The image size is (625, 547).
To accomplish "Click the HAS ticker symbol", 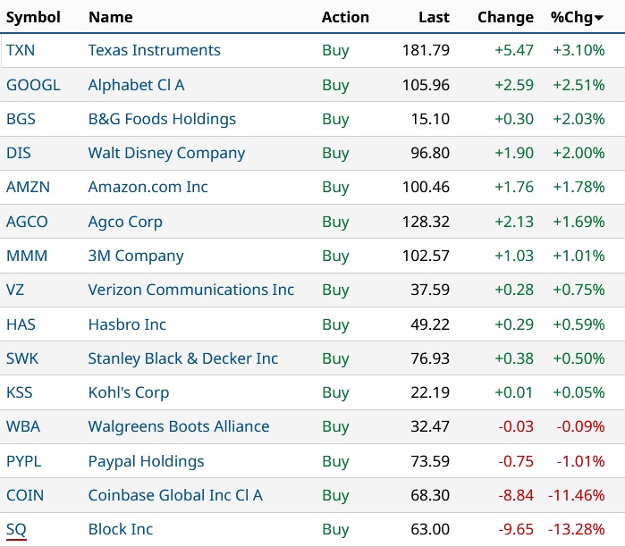I will (x=21, y=324).
